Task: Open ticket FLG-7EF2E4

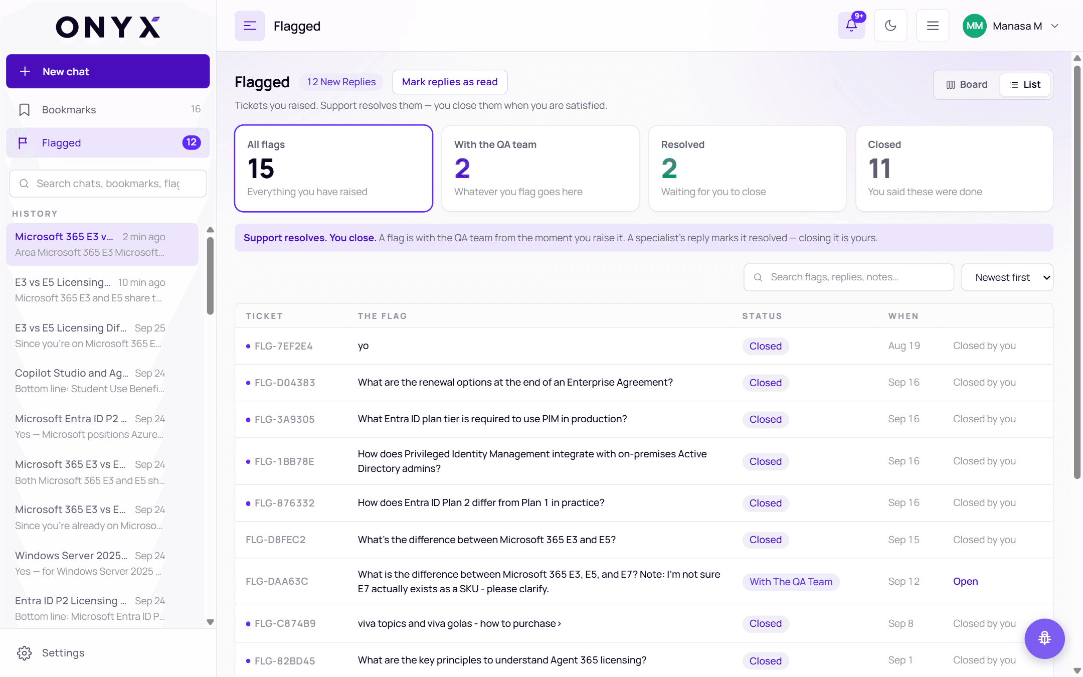Action: coord(644,346)
